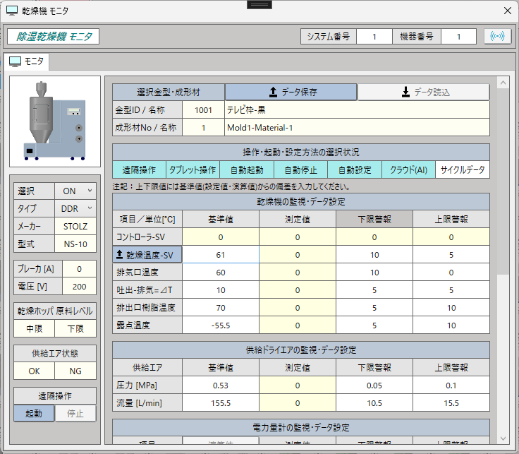The image size is (519, 454).
Task: Click データ読込 download button
Action: click(423, 92)
